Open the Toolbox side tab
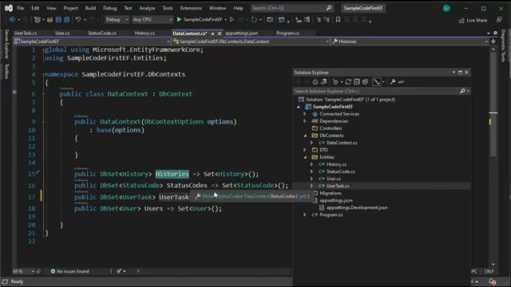The image size is (511, 287). coord(6,71)
